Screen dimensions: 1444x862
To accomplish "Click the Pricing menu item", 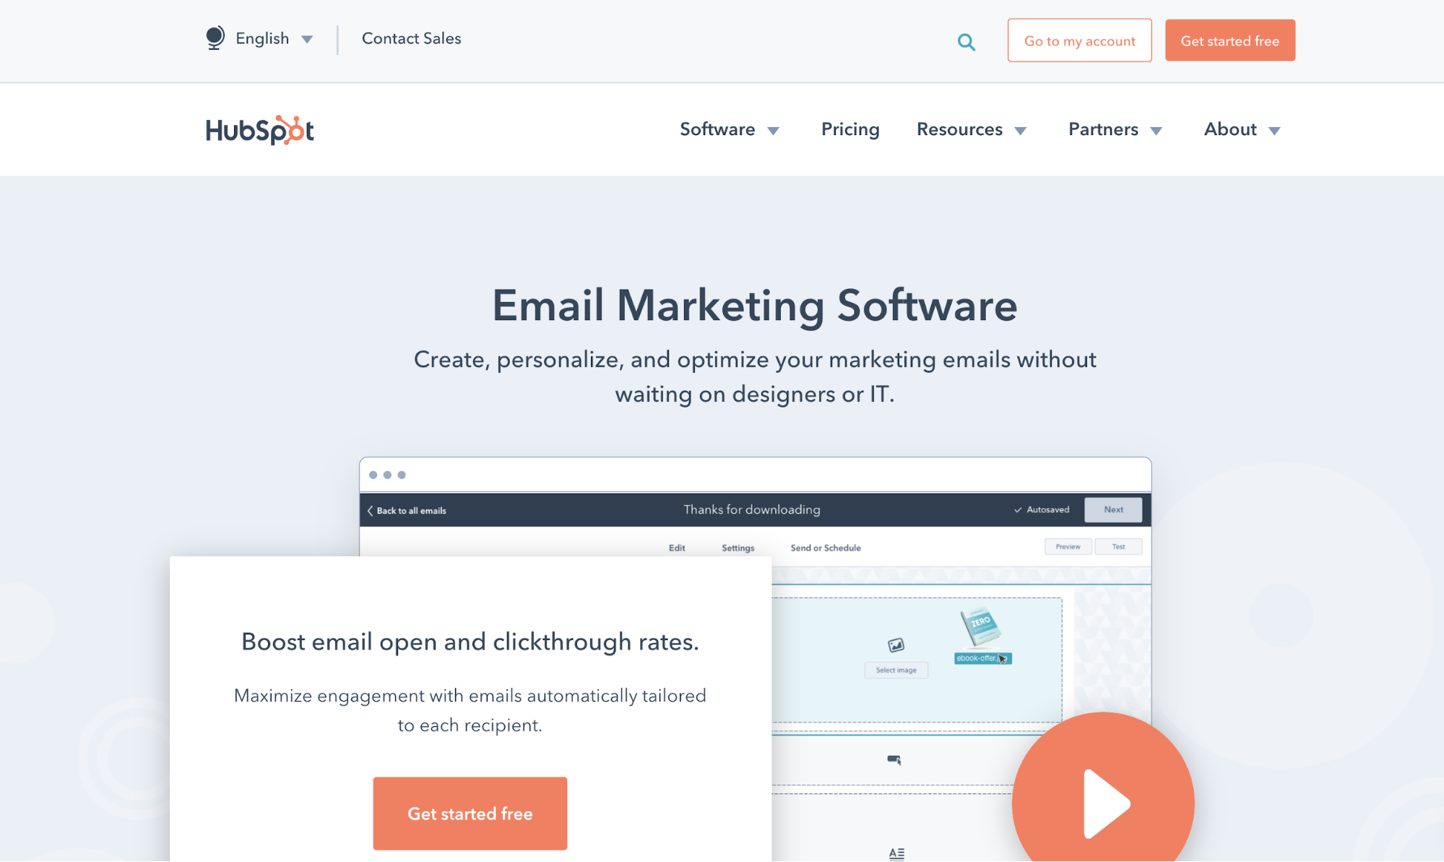I will [x=849, y=129].
